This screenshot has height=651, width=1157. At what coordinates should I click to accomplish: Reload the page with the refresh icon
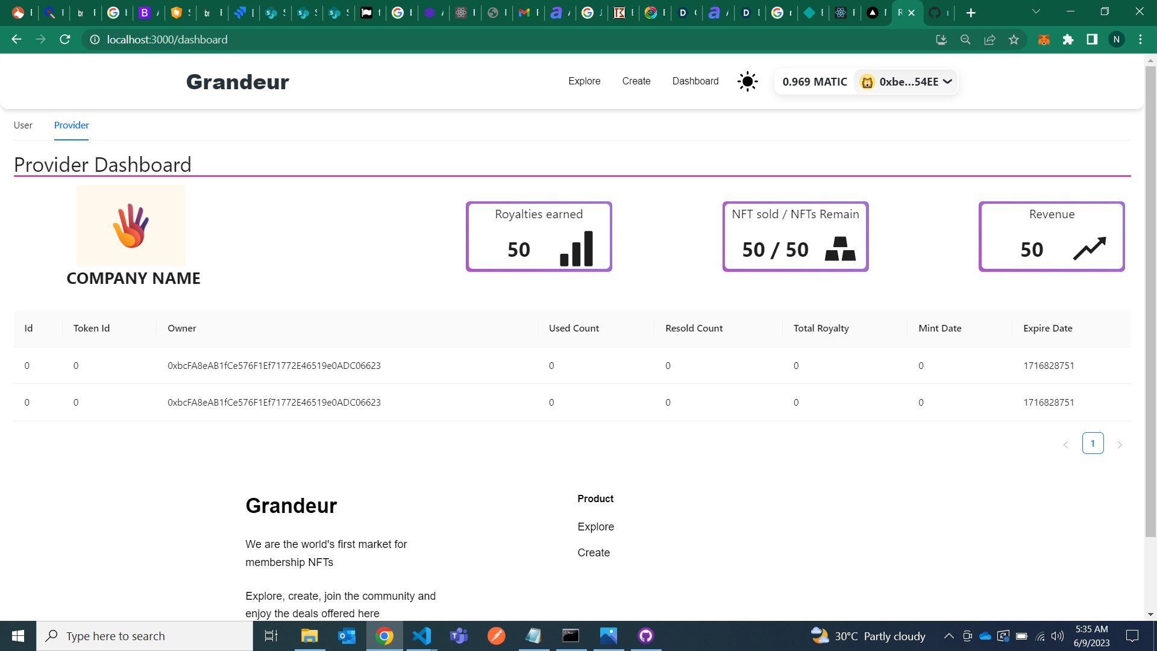(65, 40)
